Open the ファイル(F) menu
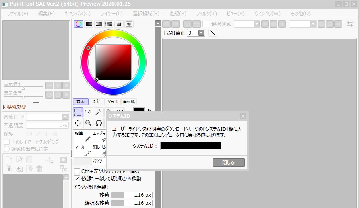 [18, 14]
